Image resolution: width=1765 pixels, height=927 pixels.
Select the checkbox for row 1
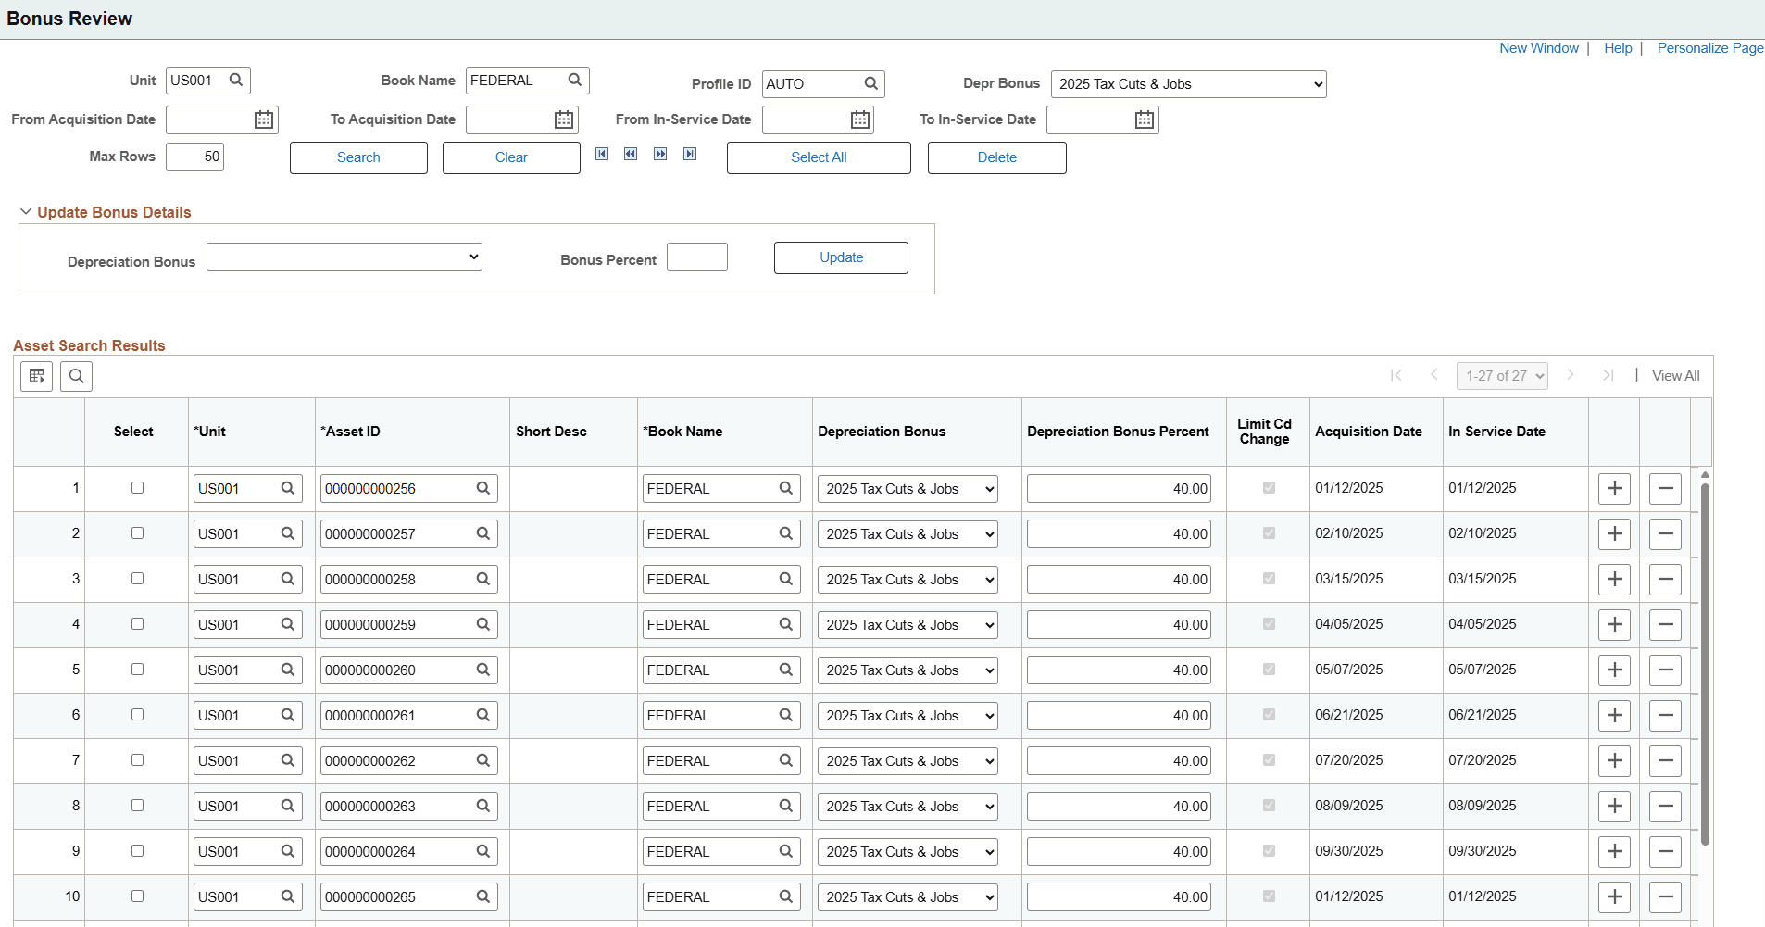[138, 488]
